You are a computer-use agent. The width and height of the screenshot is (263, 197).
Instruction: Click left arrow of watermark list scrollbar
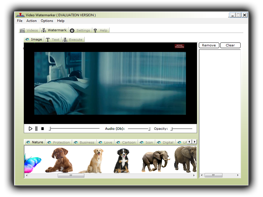[202, 175]
